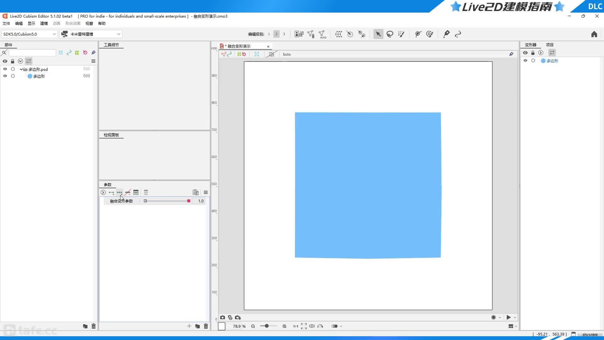Expand the parameter group with the circled arrow
604x340 pixels.
[103, 192]
